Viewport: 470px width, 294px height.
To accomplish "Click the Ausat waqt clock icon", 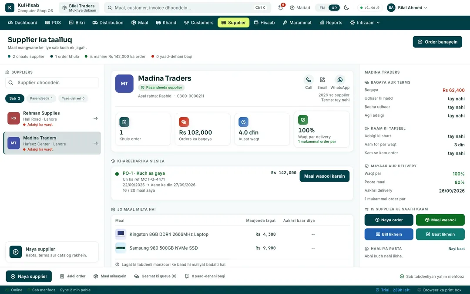I will [243, 122].
